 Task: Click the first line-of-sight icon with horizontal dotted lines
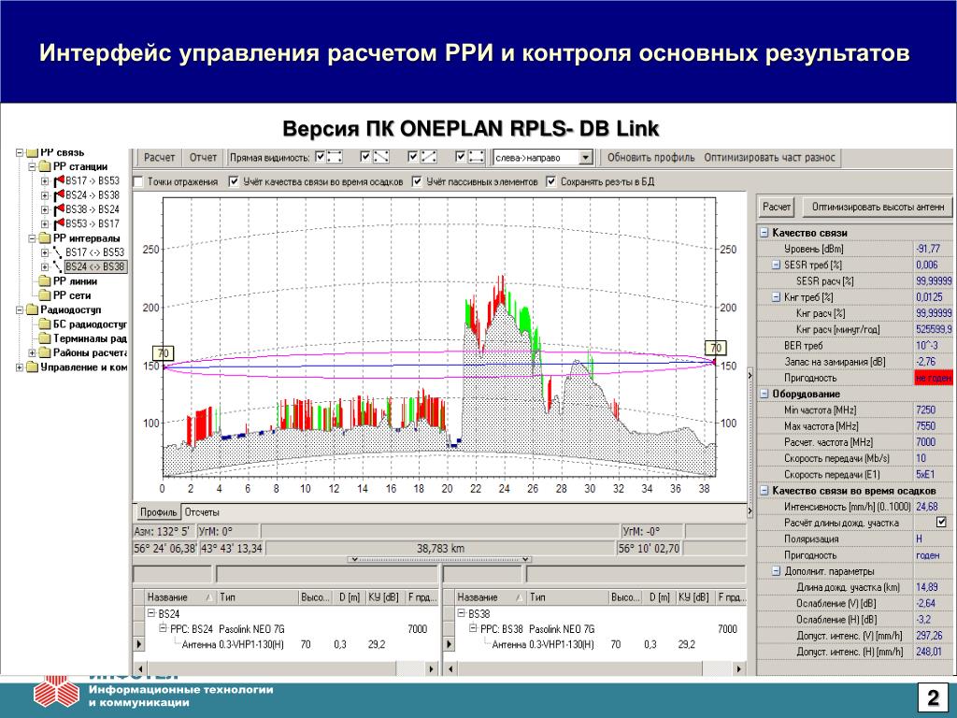(335, 157)
